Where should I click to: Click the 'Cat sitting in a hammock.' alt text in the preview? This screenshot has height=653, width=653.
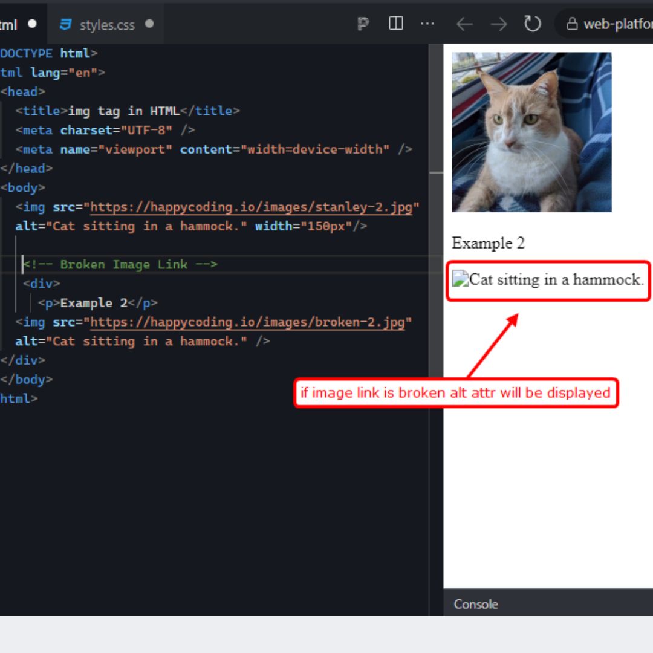point(556,279)
